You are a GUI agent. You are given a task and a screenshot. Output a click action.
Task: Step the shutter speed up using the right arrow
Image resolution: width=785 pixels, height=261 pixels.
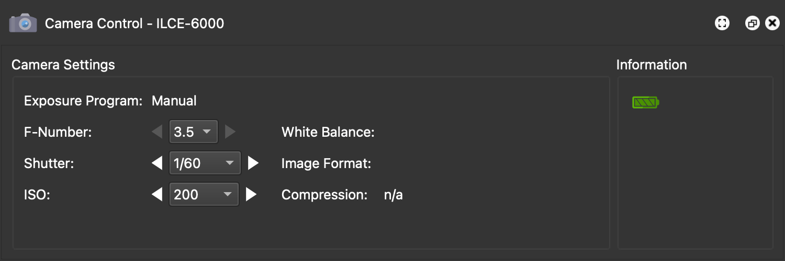[x=253, y=163]
